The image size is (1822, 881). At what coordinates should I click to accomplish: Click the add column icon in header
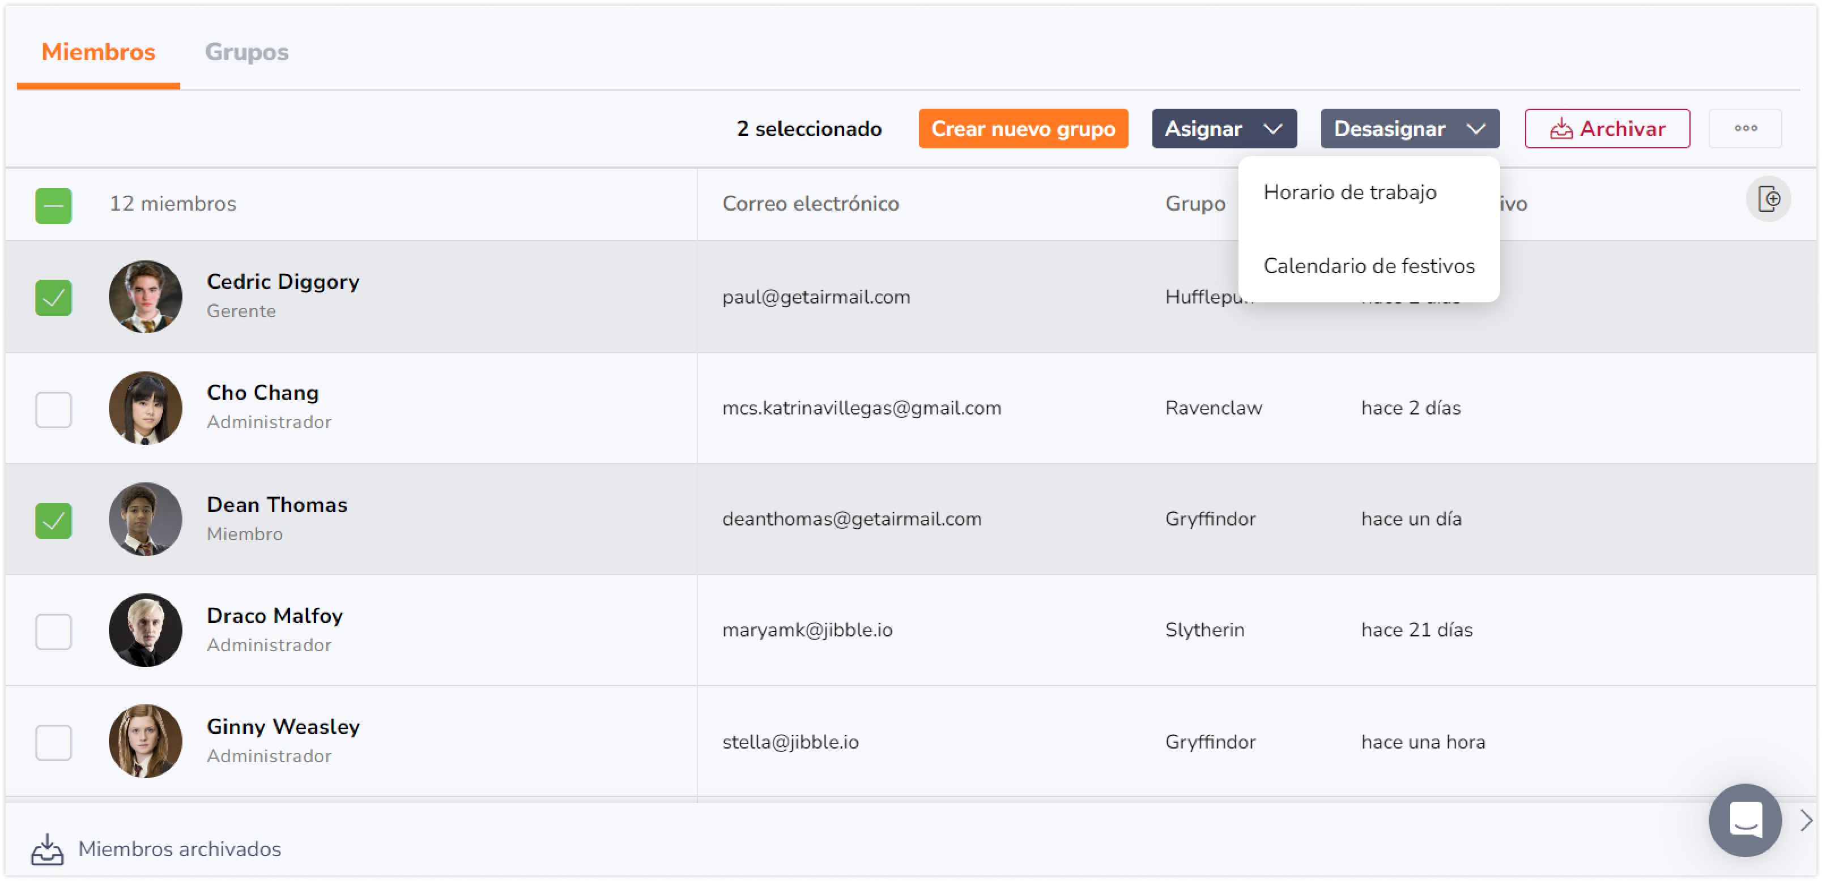tap(1768, 199)
